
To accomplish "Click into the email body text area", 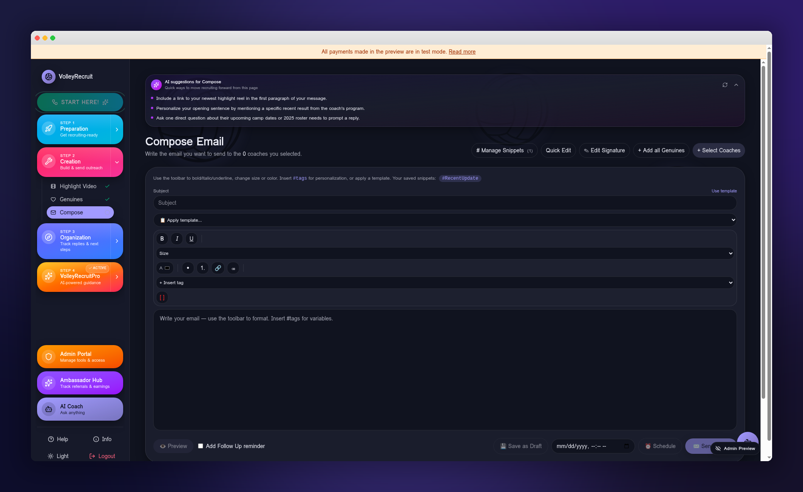I will (x=445, y=370).
